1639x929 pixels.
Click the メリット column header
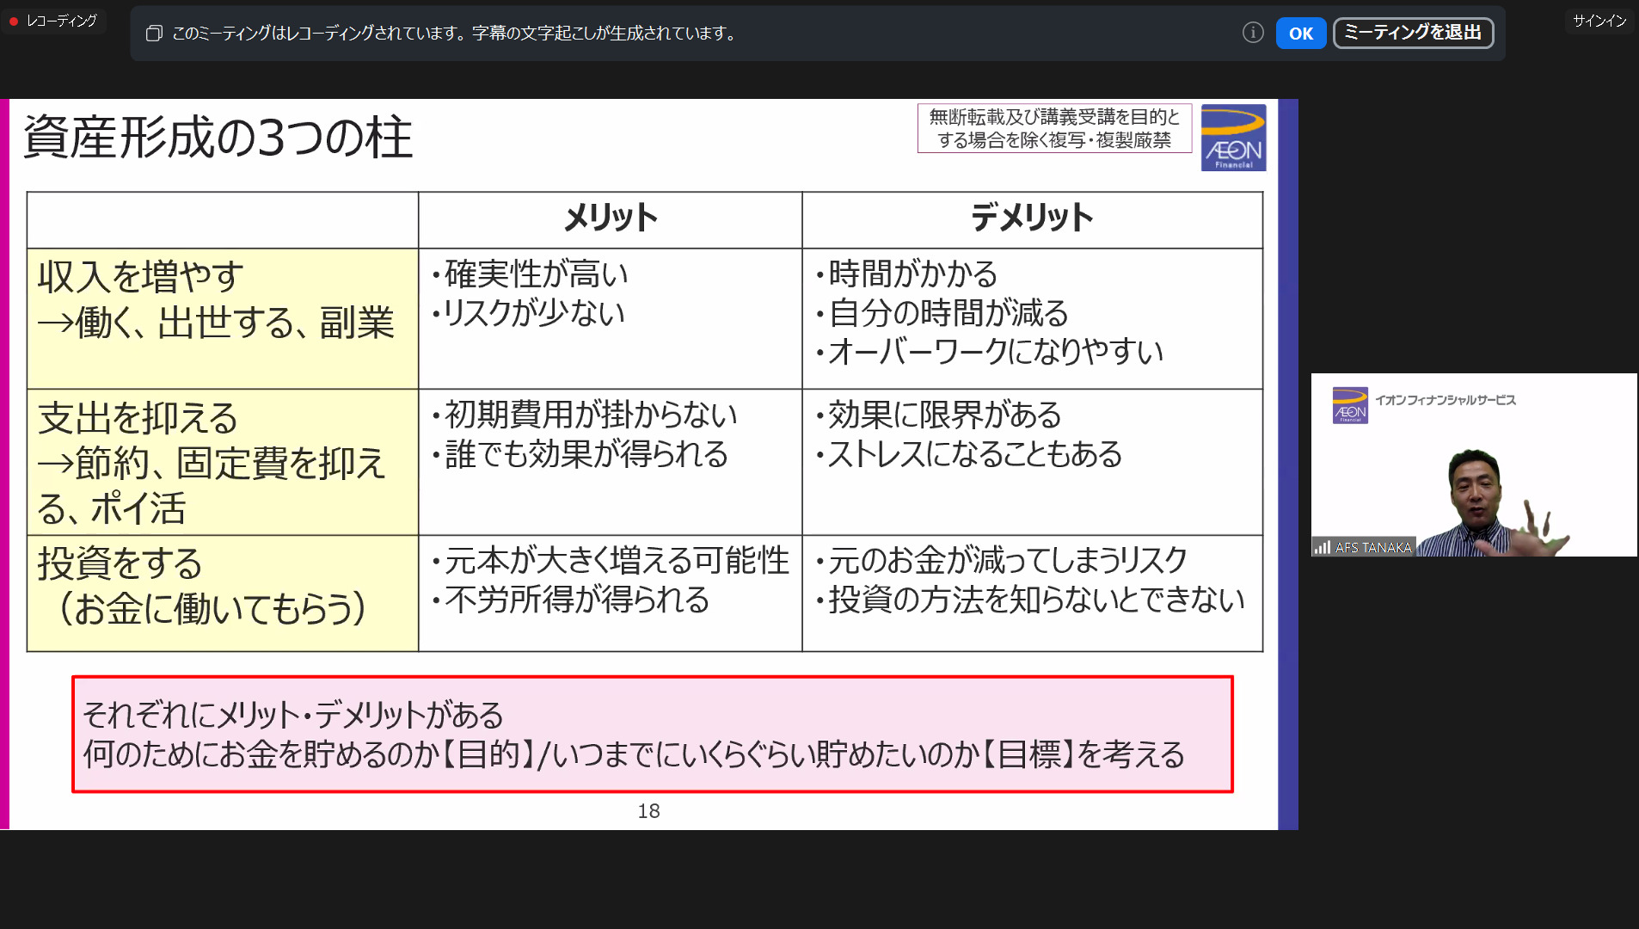click(610, 218)
